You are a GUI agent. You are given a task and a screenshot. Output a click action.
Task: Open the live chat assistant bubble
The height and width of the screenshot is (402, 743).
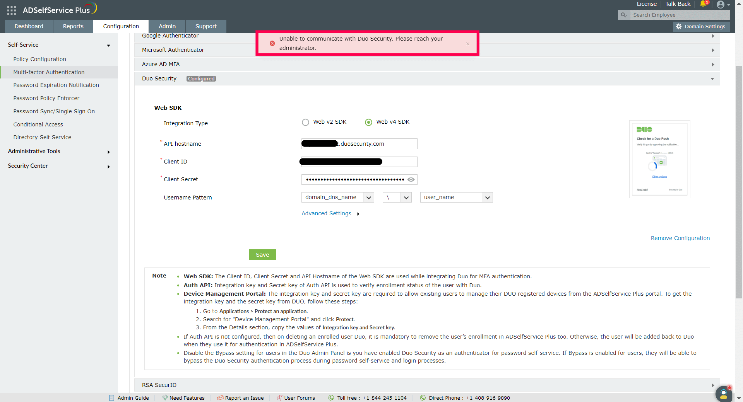(x=724, y=394)
